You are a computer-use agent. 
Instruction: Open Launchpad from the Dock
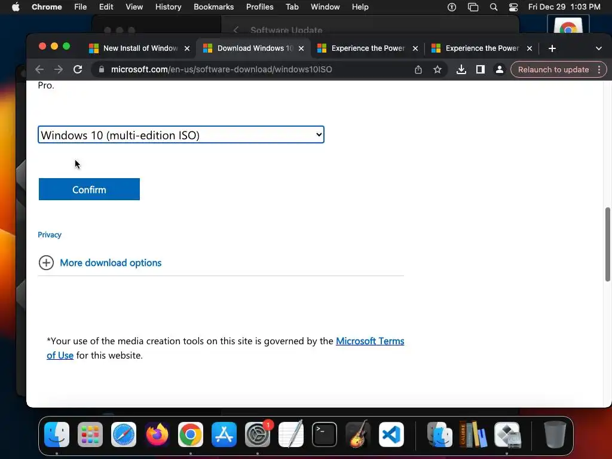90,434
